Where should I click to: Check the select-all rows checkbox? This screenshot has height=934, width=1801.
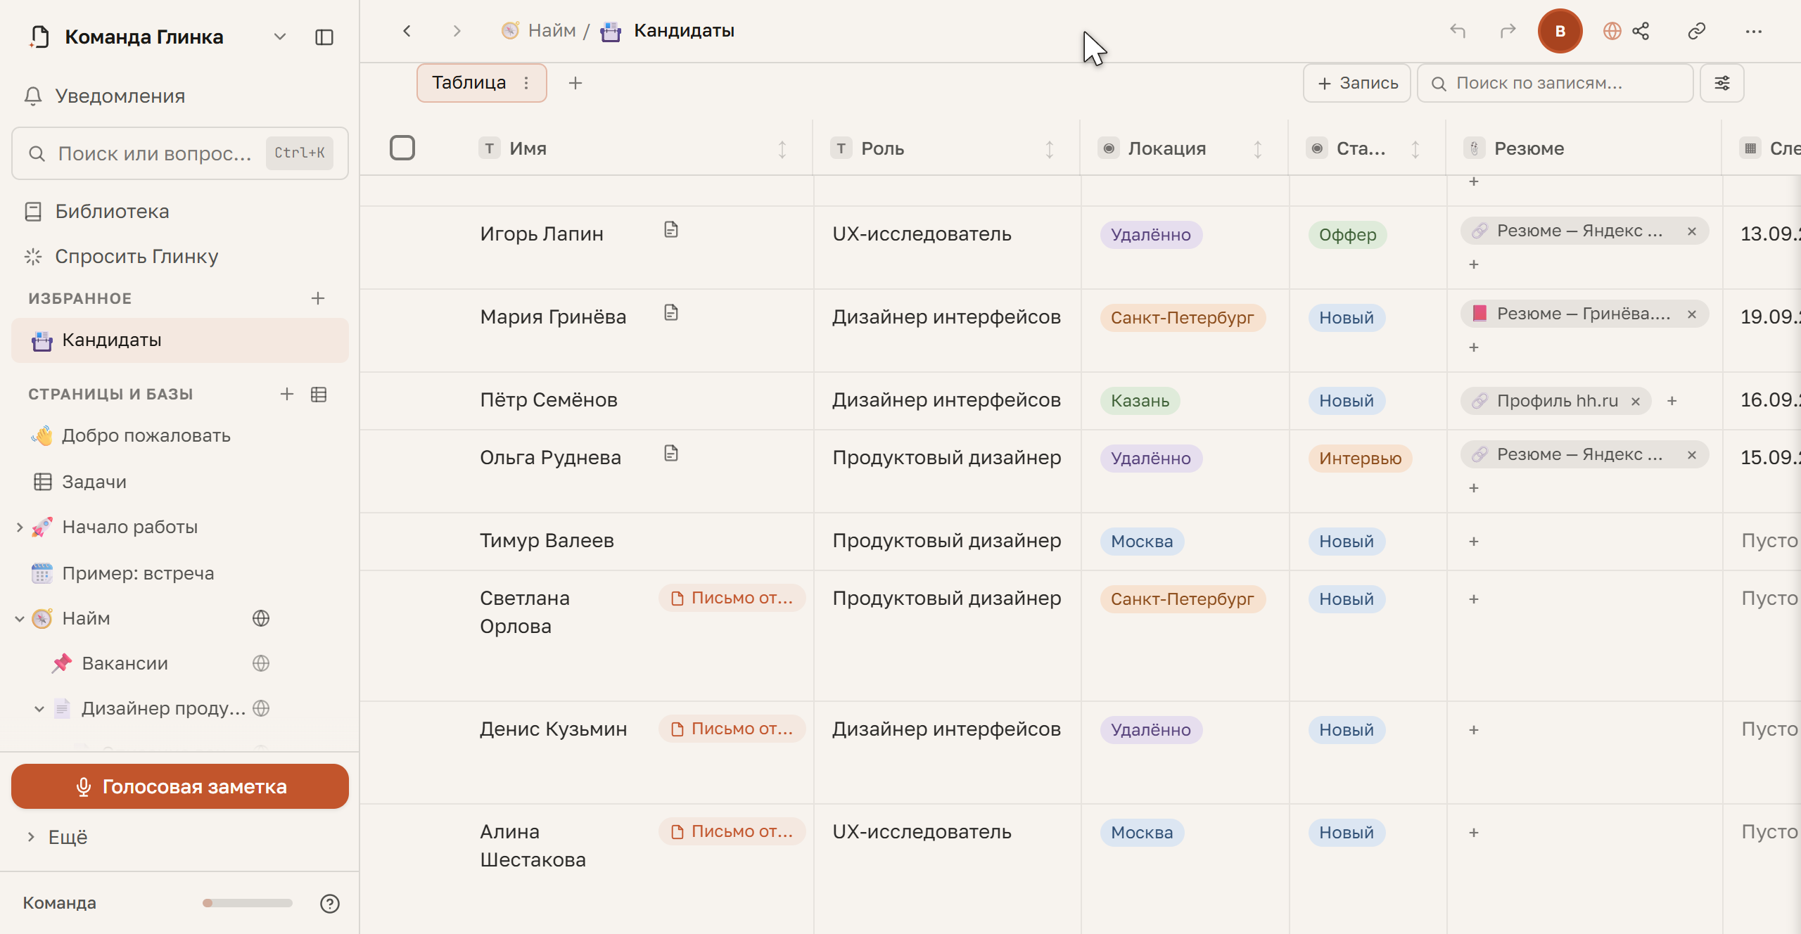click(x=402, y=148)
